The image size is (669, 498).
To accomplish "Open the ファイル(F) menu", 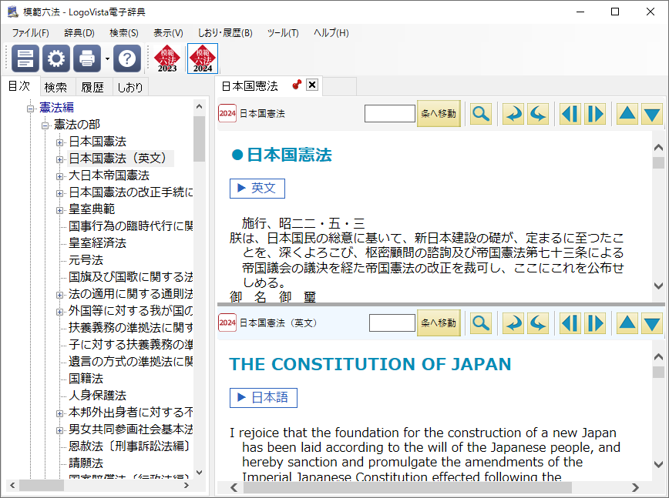I will coord(30,33).
